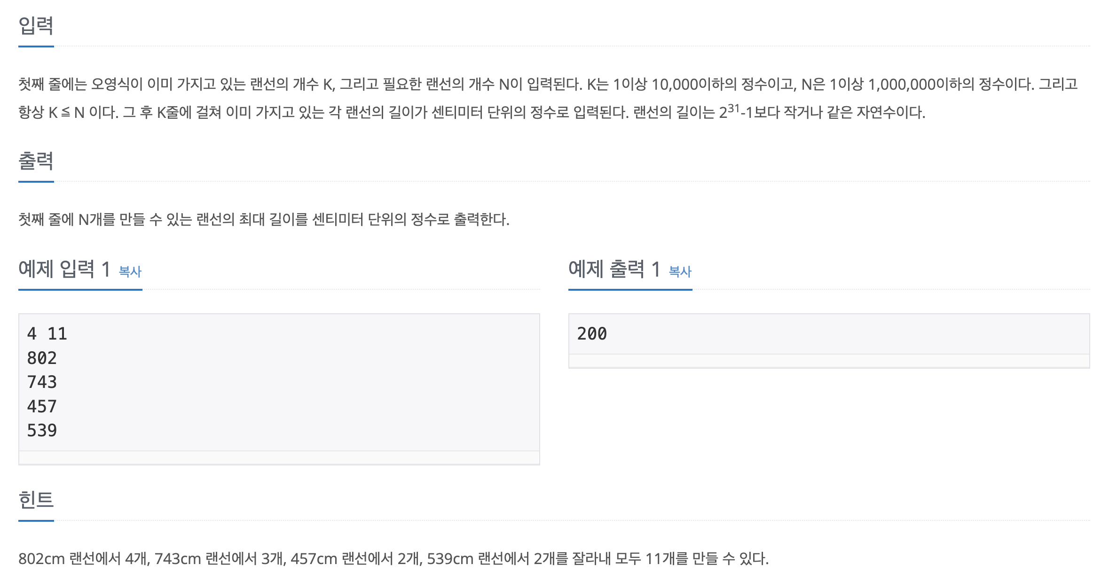The width and height of the screenshot is (1117, 588).
Task: Click the 예제 출력 1 heading
Action: 614,269
